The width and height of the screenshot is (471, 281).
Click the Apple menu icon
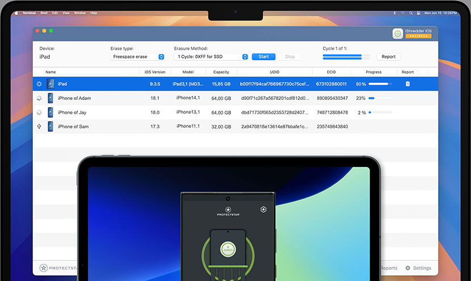pos(16,12)
